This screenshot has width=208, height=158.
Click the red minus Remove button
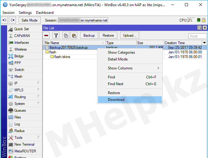46,35
